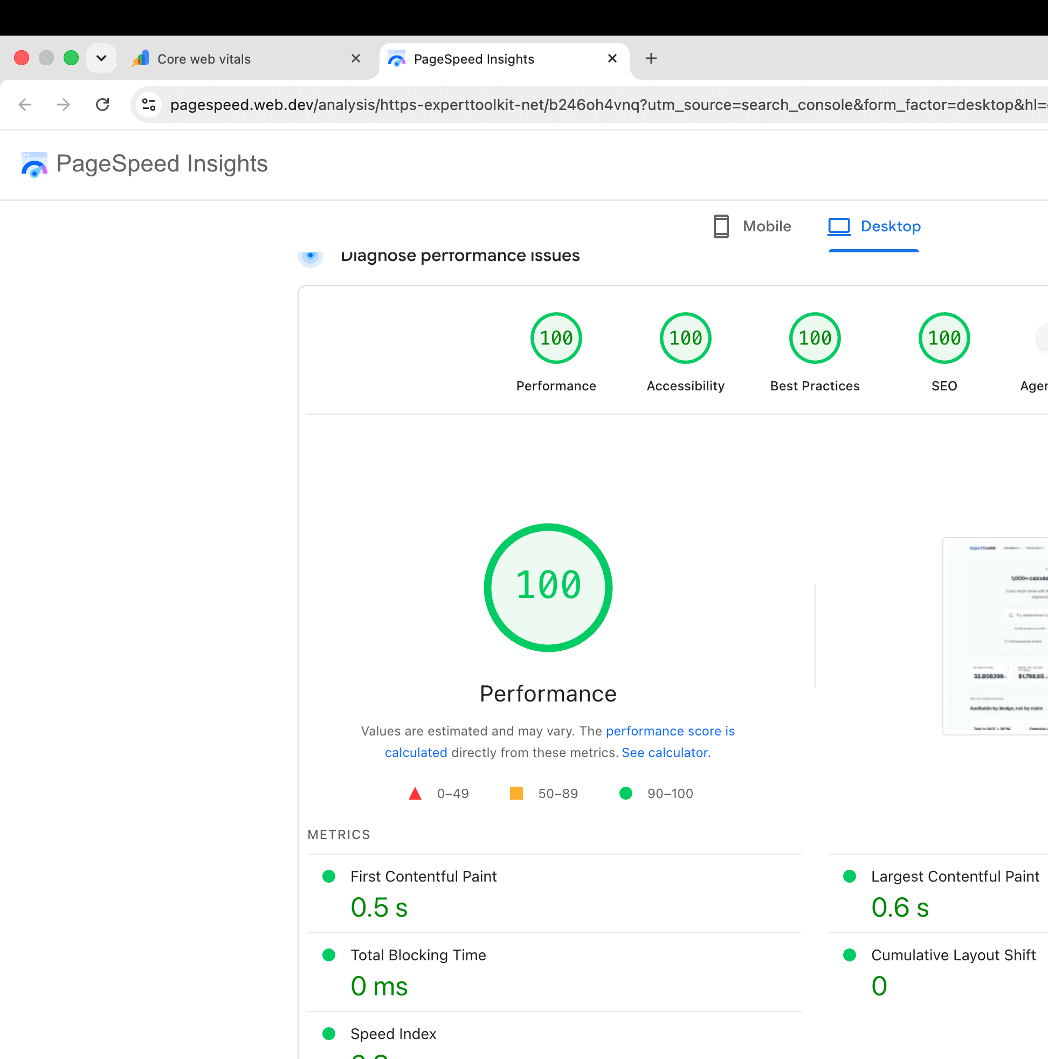Expand the tab search dropdown chevron
Screen dimensions: 1048x1059
click(101, 58)
